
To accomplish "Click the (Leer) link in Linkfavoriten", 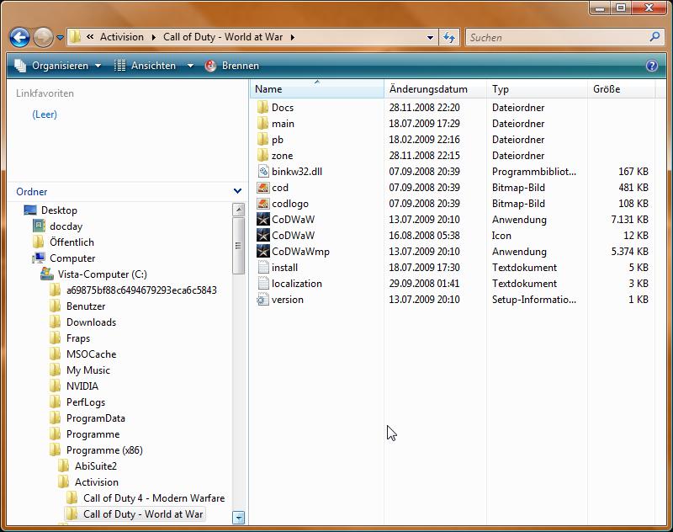I will [45, 114].
